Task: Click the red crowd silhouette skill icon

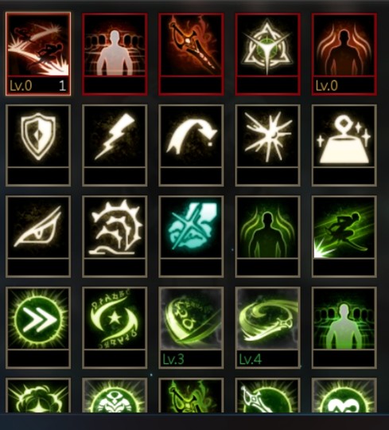Action: point(115,54)
